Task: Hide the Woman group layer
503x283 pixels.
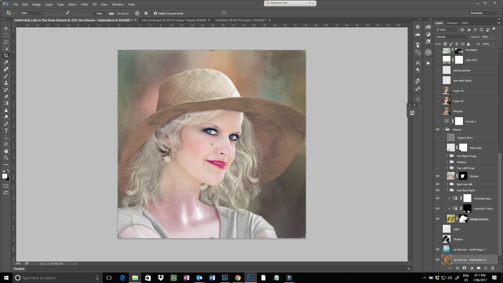Action: click(x=438, y=129)
